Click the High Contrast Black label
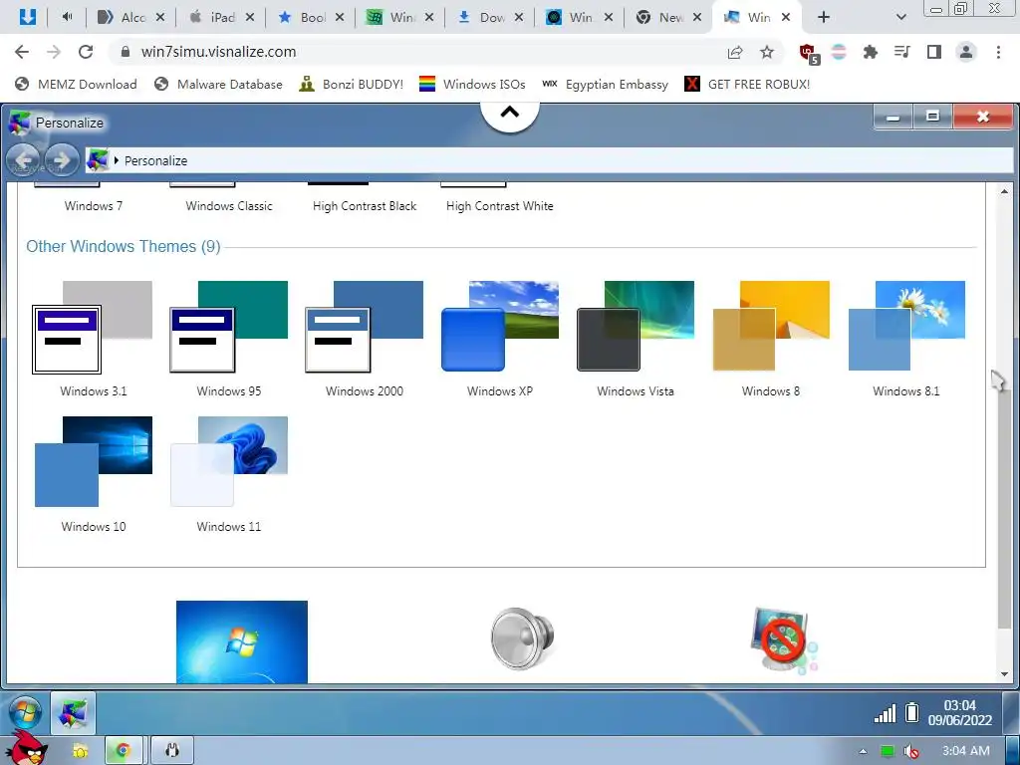This screenshot has height=765, width=1020. (x=365, y=206)
